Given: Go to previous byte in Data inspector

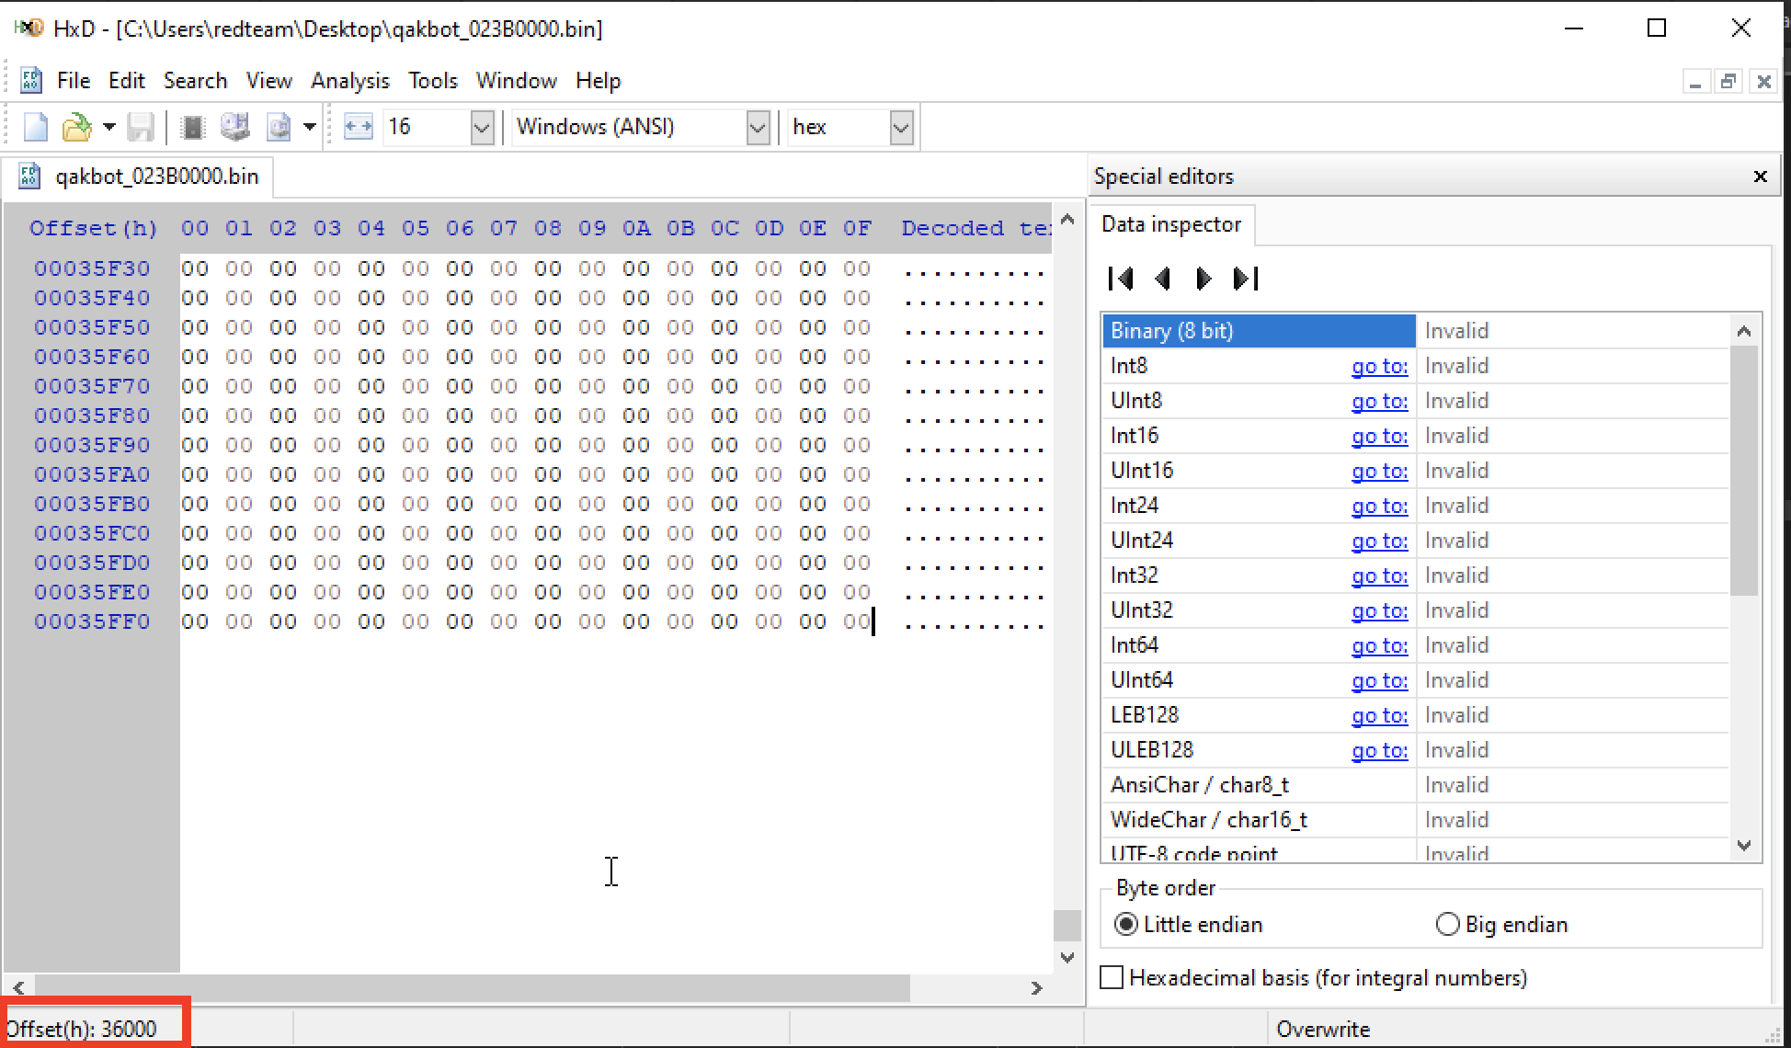Looking at the screenshot, I should (1162, 279).
